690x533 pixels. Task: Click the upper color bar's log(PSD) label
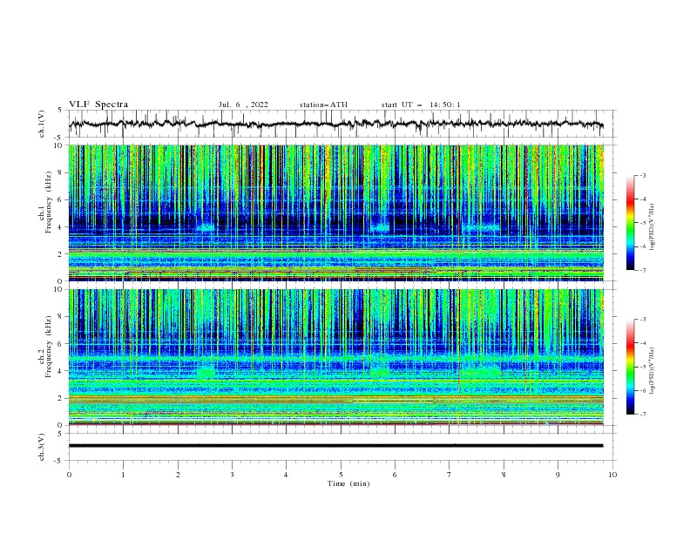point(652,227)
